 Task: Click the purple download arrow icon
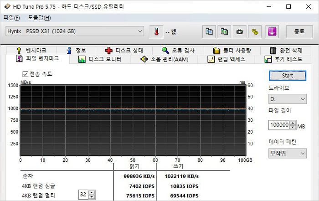272,32
